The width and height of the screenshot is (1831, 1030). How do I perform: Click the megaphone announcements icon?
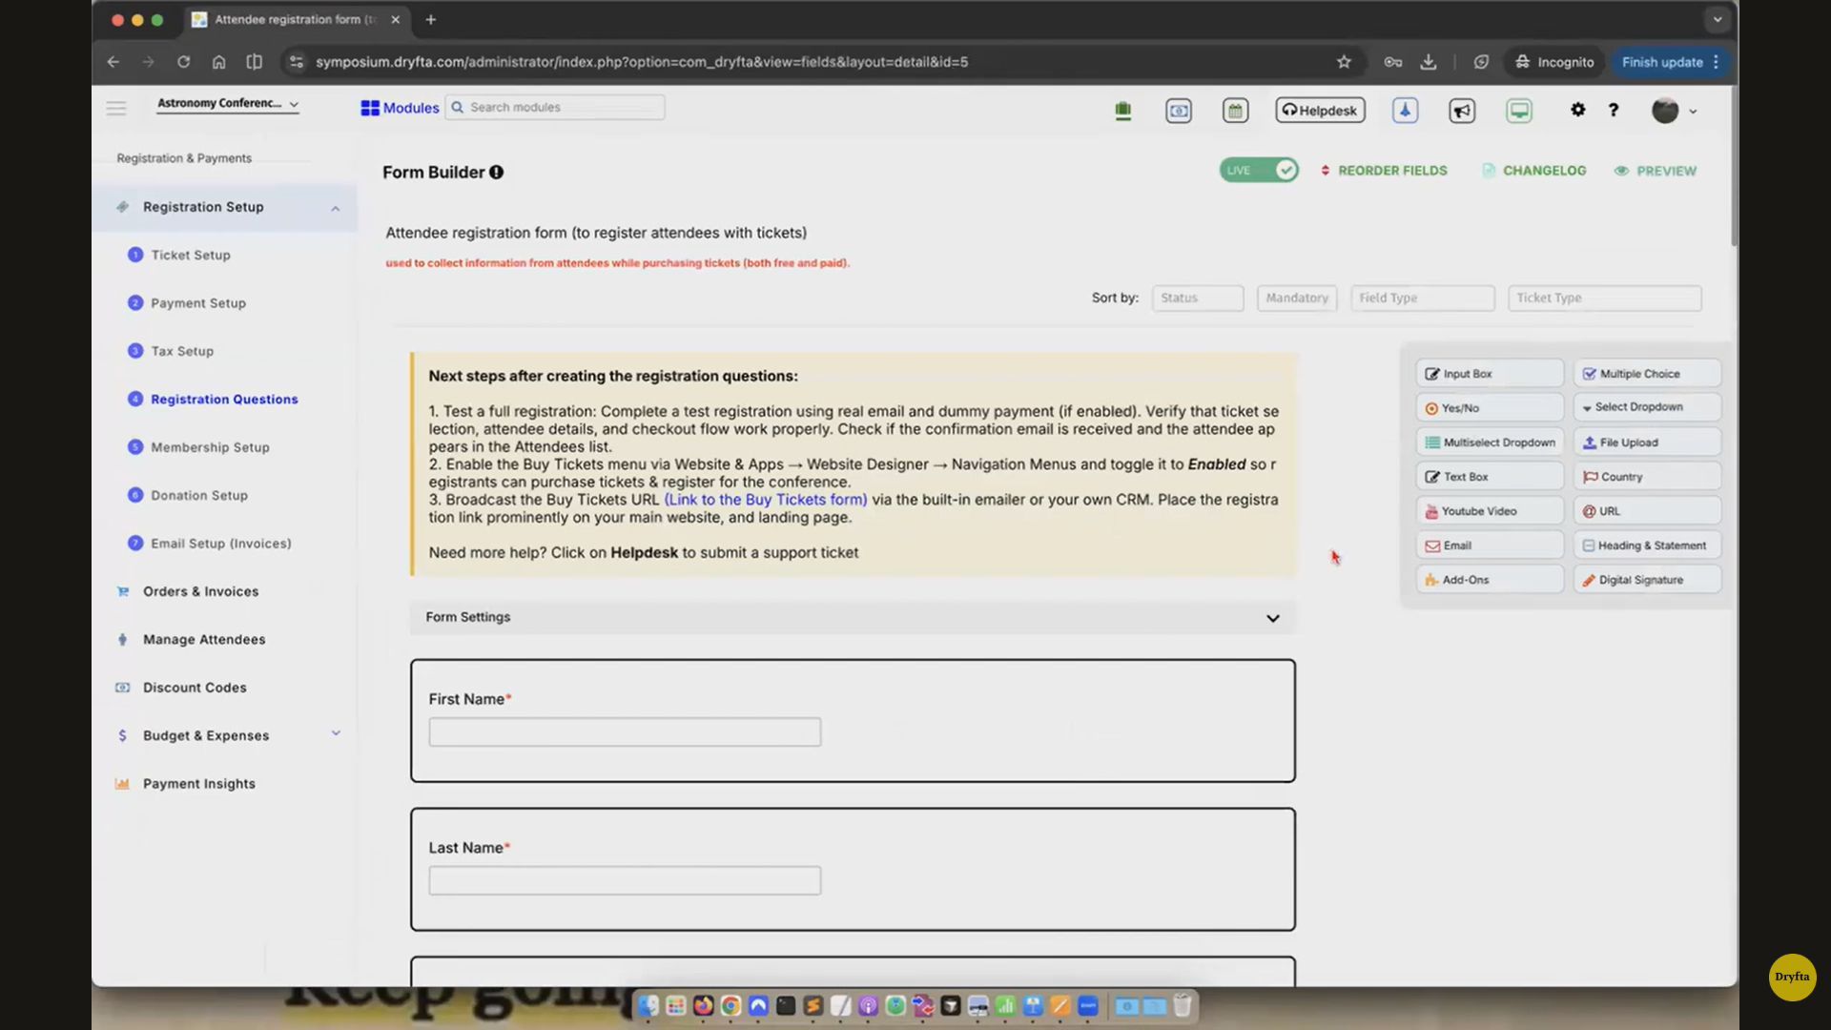click(1462, 111)
